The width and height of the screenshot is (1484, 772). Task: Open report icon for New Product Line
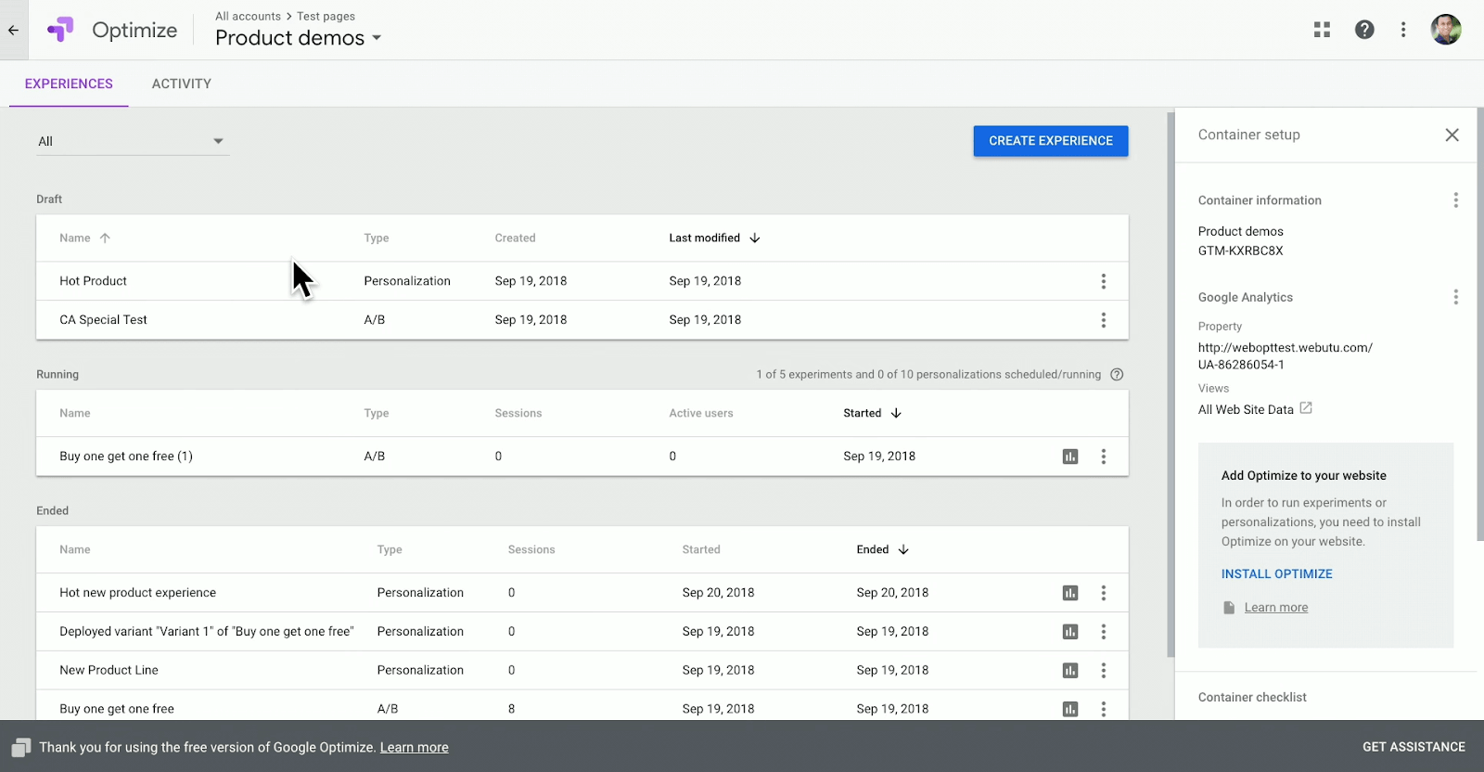click(1070, 671)
